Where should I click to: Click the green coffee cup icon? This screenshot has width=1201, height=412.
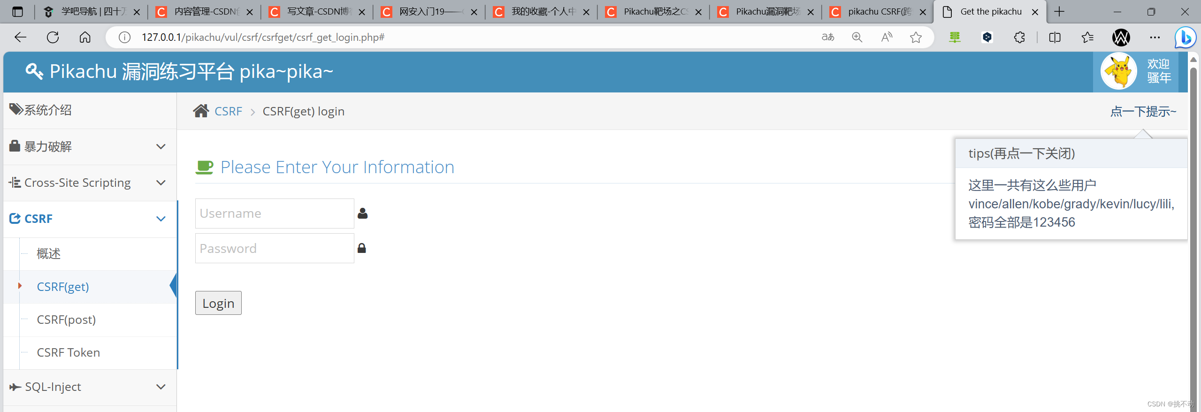point(204,167)
